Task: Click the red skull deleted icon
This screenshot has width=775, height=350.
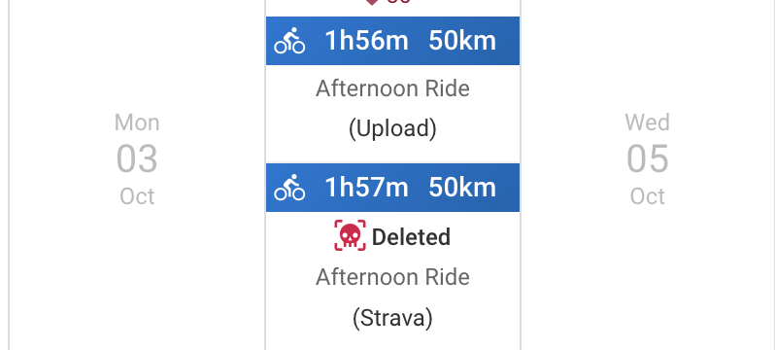Action: point(350,235)
